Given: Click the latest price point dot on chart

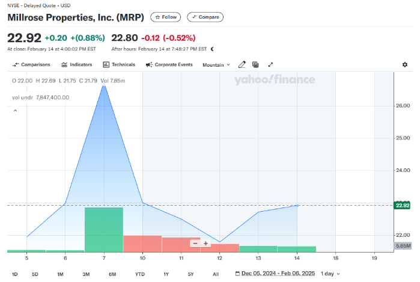Looking at the screenshot, I should point(297,206).
